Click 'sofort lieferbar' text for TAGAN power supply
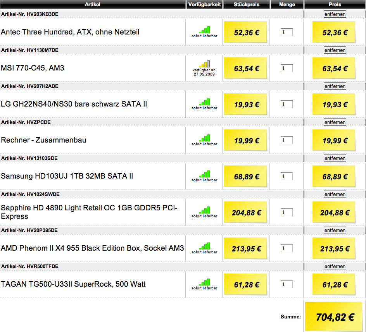The height and width of the screenshot is (332, 366). click(x=204, y=288)
